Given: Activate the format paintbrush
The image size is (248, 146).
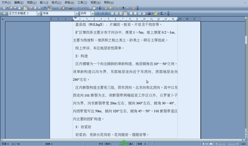Looking at the screenshot, I should (x=70, y=8).
